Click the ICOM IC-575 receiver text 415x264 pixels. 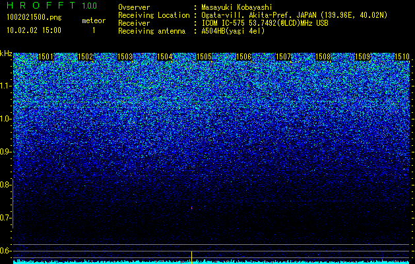point(265,23)
